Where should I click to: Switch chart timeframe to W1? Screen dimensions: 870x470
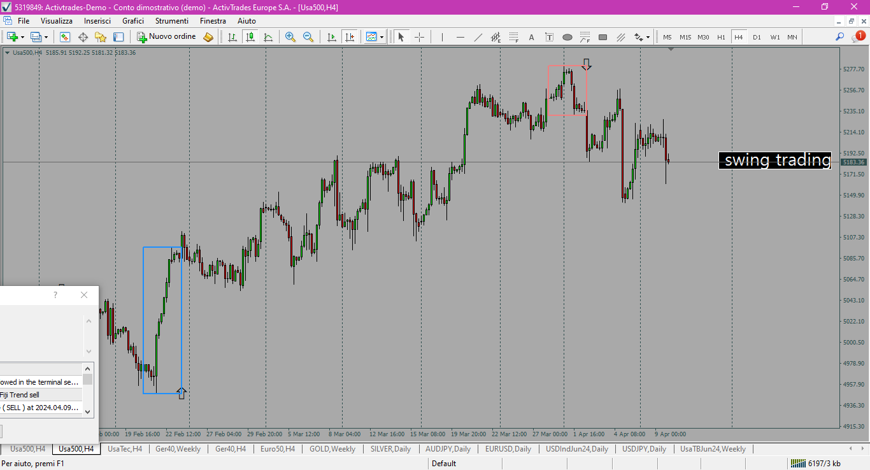pyautogui.click(x=774, y=37)
